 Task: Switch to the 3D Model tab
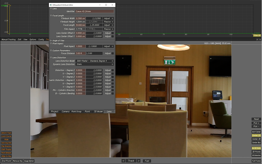(98, 111)
